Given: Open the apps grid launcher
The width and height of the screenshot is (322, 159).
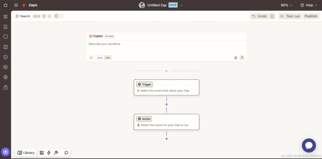Looking at the screenshot, I should (16, 5).
